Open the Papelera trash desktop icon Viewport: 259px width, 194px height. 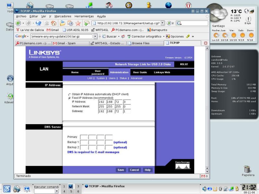tap(248, 171)
